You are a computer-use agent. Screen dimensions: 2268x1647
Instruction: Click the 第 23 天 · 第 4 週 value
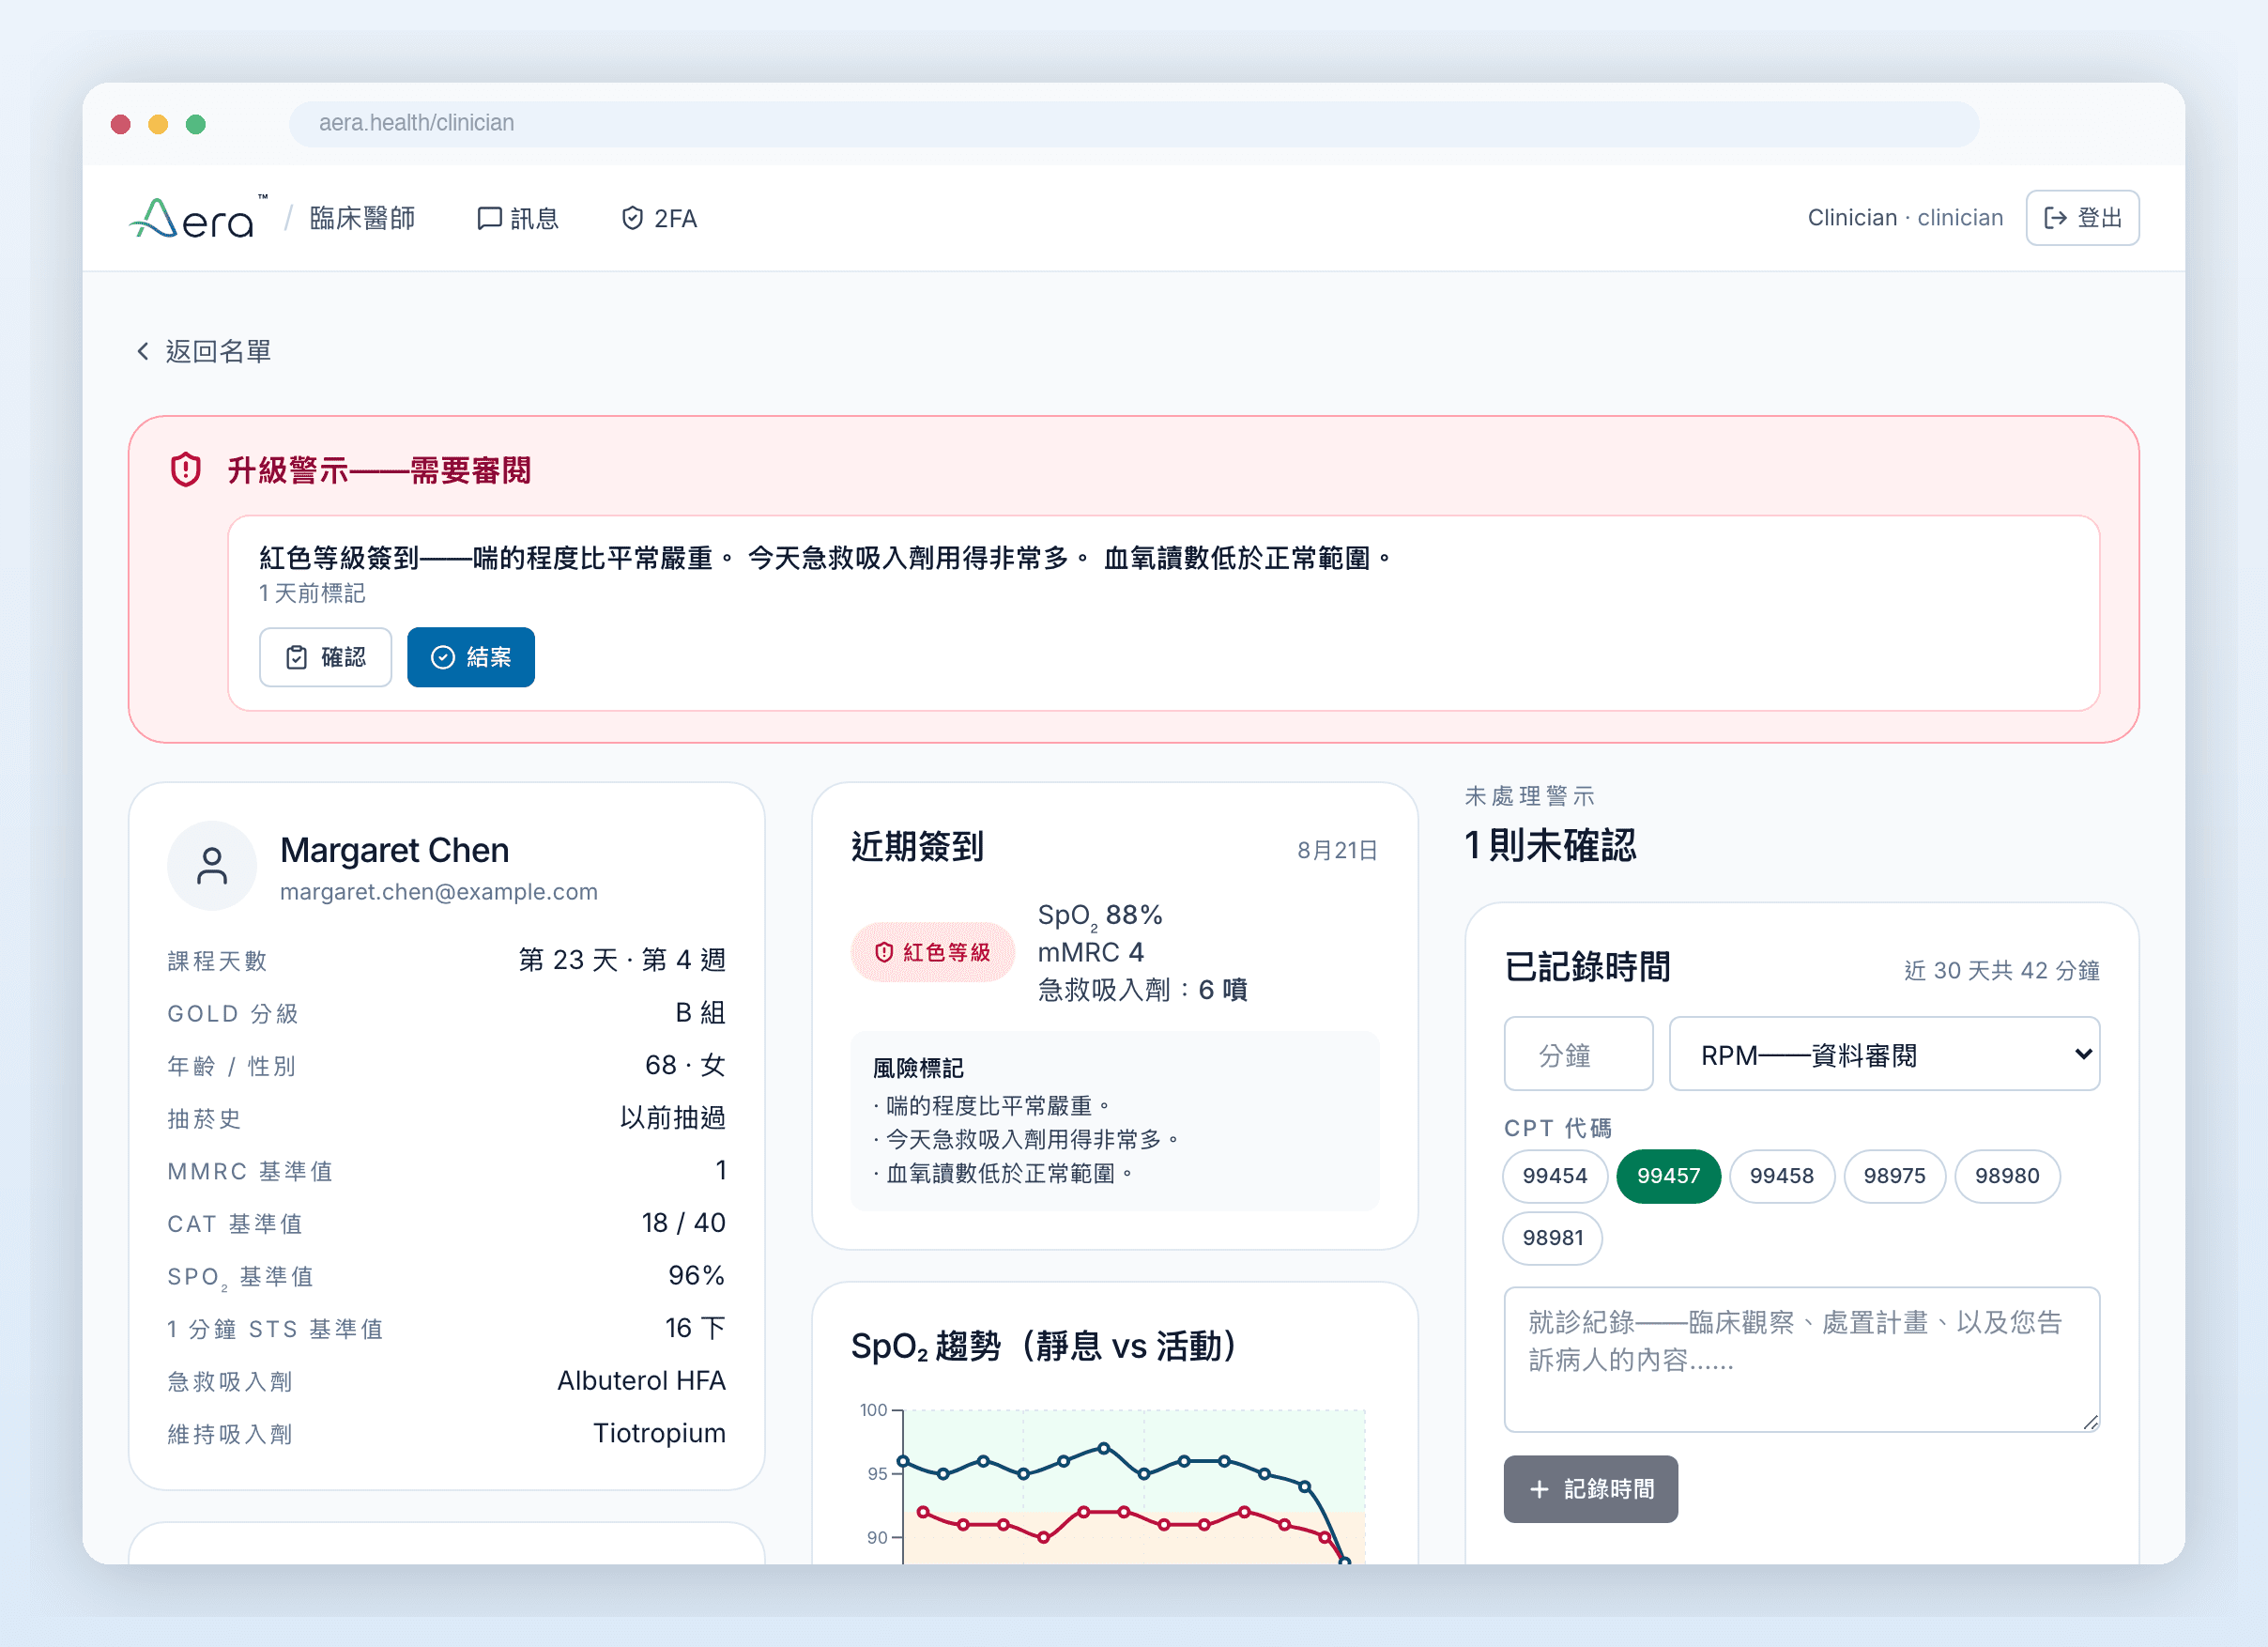tap(622, 960)
